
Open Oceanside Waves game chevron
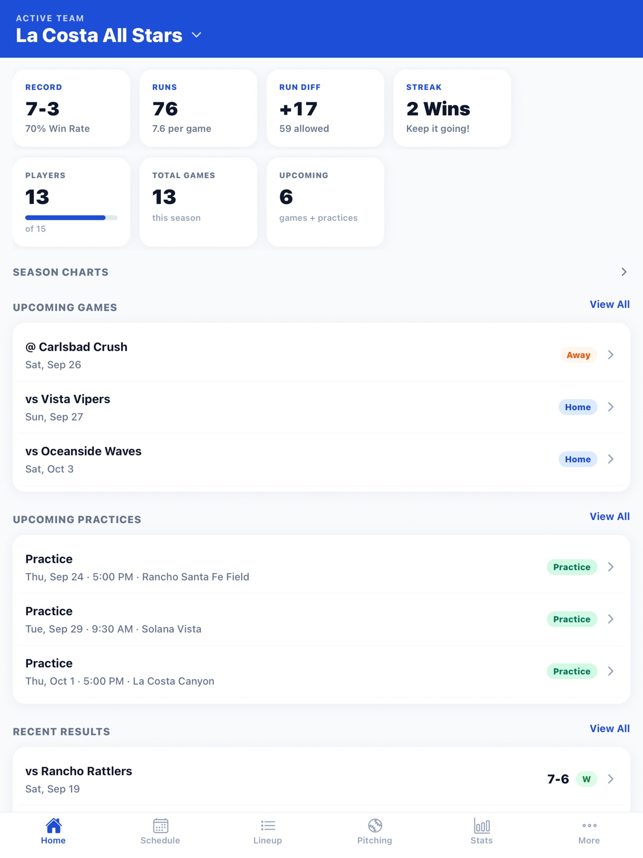(611, 459)
